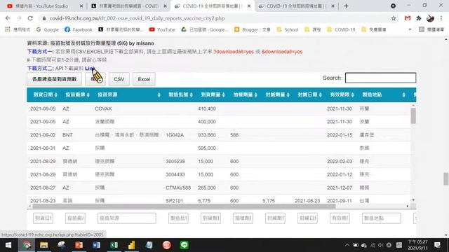Close the active COVID-19 tab

(x=249, y=6)
